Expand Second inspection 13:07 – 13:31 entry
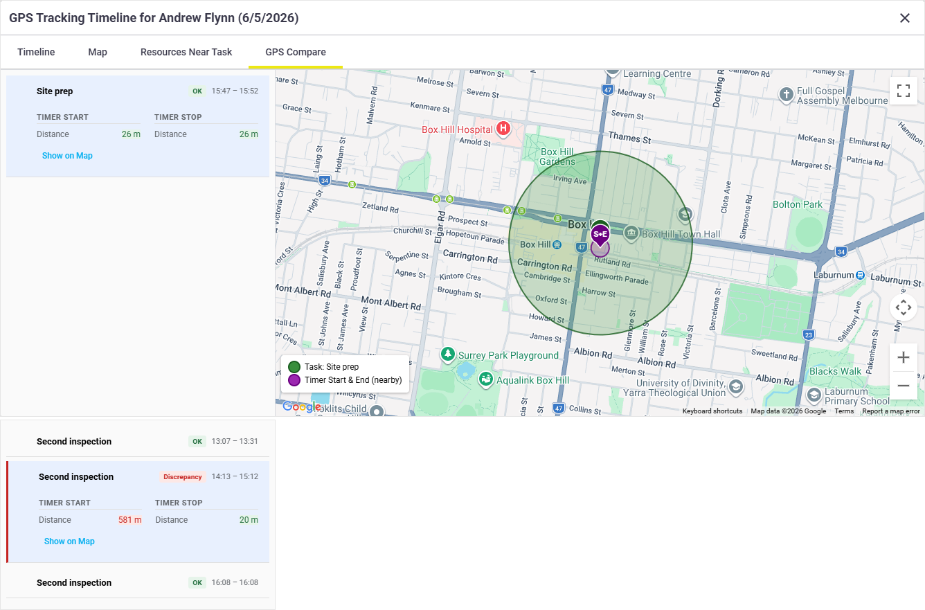This screenshot has height=610, width=925. point(138,441)
